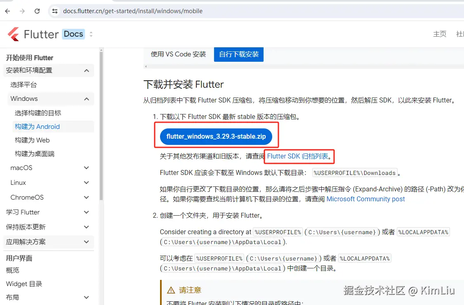
Task: Click ChromeOS sidebar label
Action: (27, 197)
